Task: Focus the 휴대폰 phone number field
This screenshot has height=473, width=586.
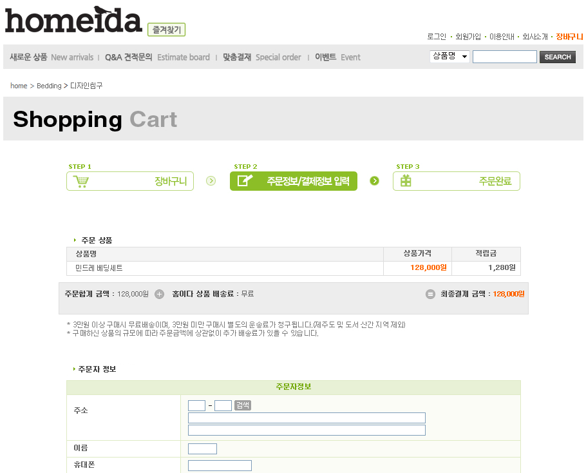Action: click(220, 465)
